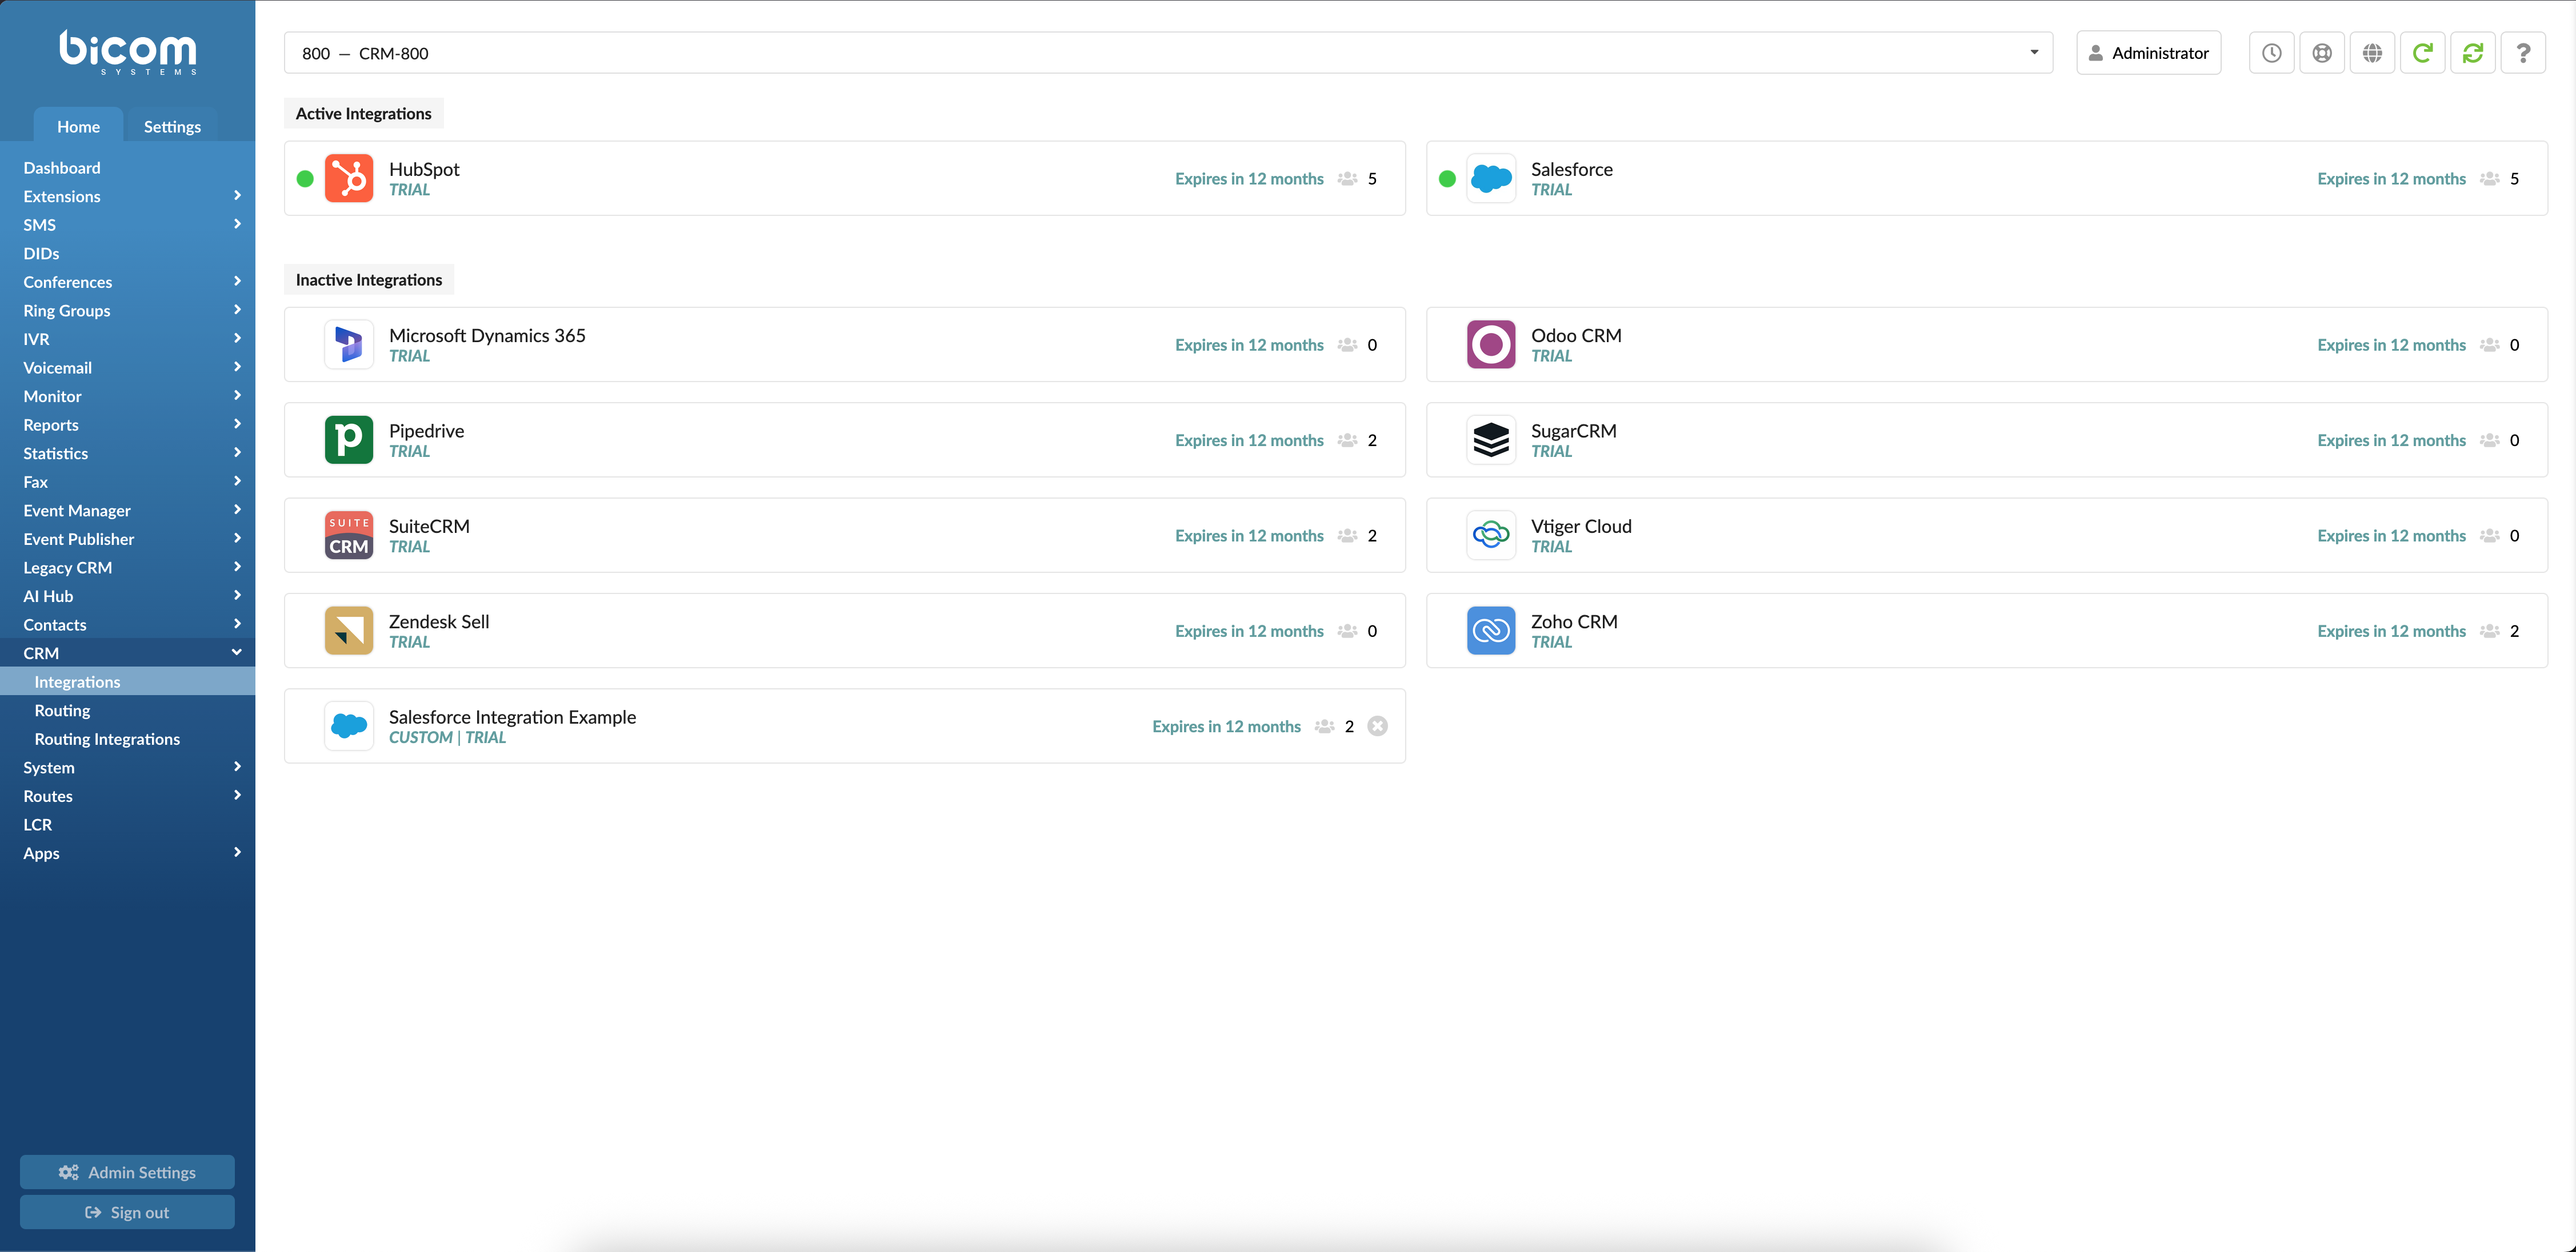The height and width of the screenshot is (1252, 2576).
Task: Click the users icon on the SuiteCRM row
Action: click(1347, 536)
